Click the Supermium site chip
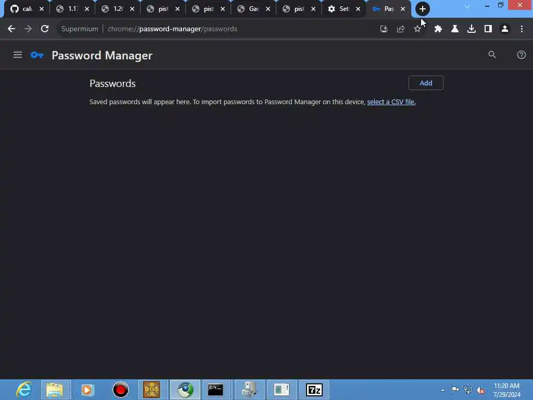 pyautogui.click(x=80, y=29)
